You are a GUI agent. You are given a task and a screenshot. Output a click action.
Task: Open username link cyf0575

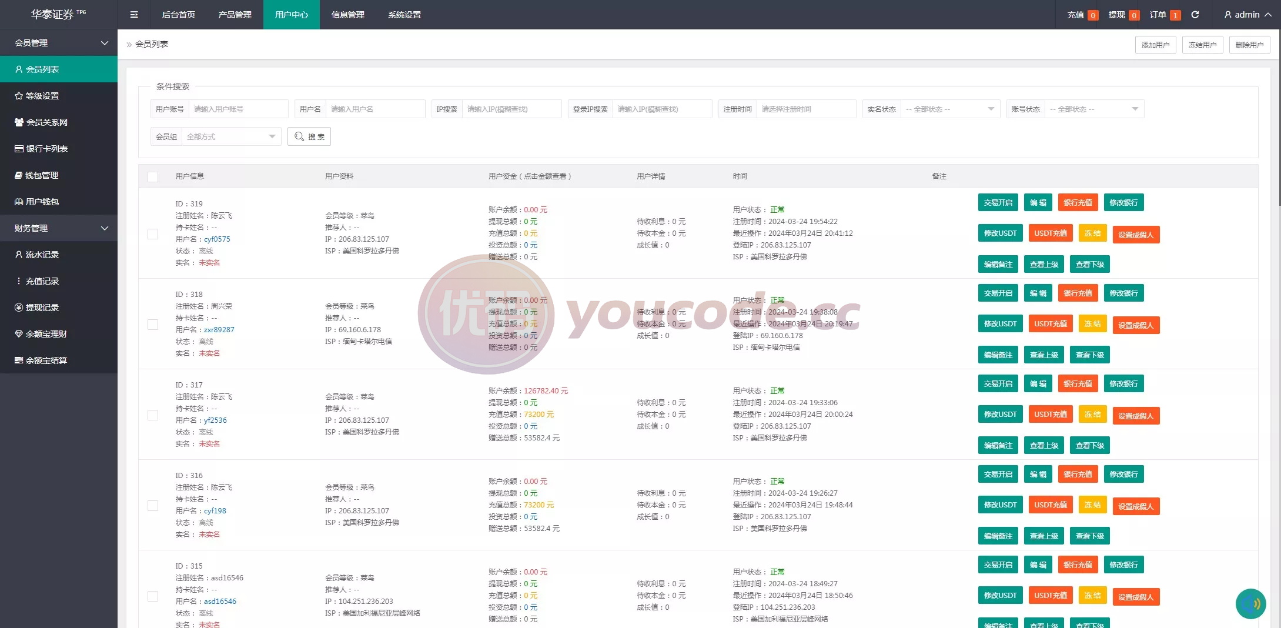pos(217,239)
